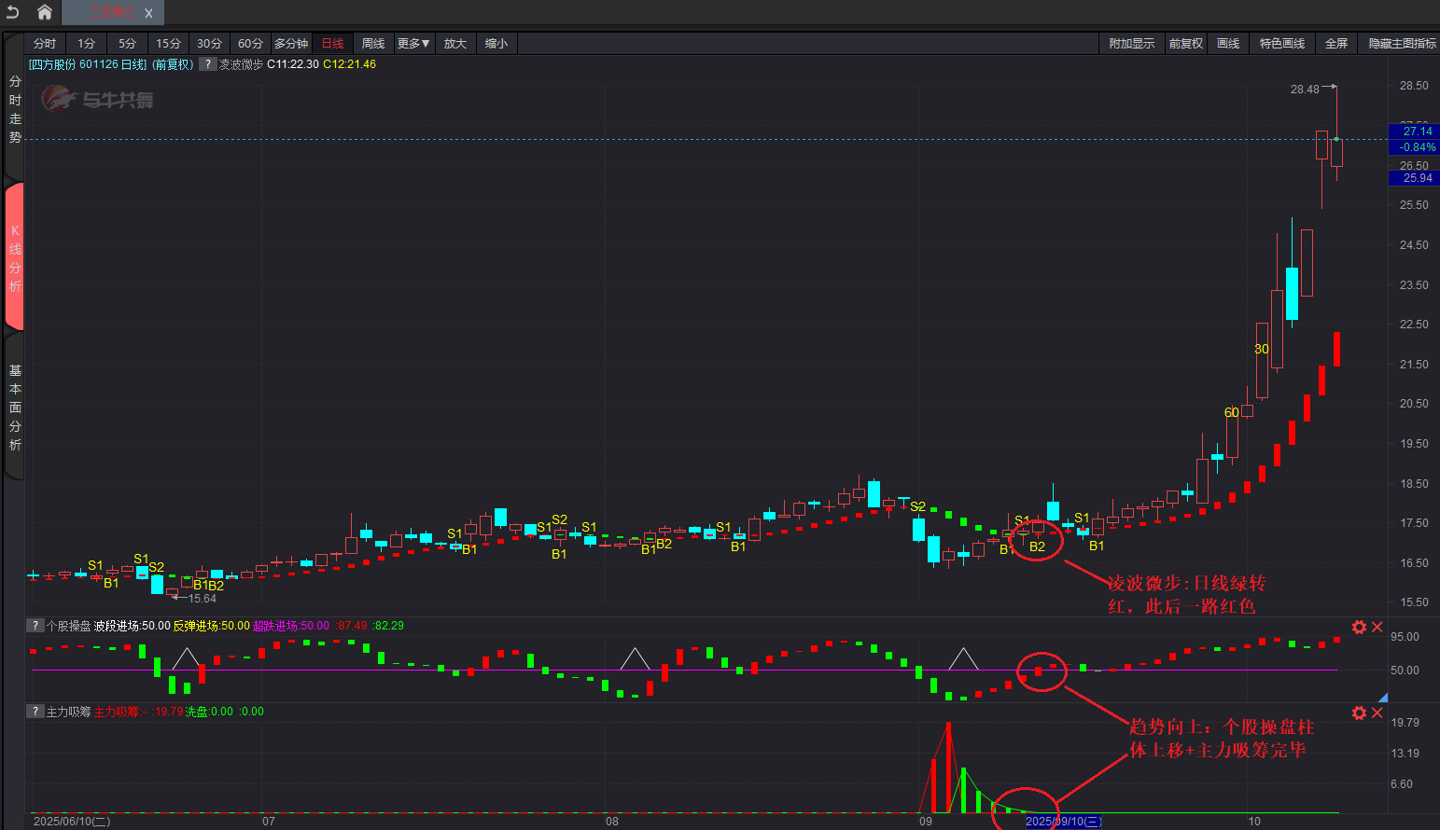
Task: Click the 2025/09/10 date marker on timeline
Action: click(x=1063, y=822)
